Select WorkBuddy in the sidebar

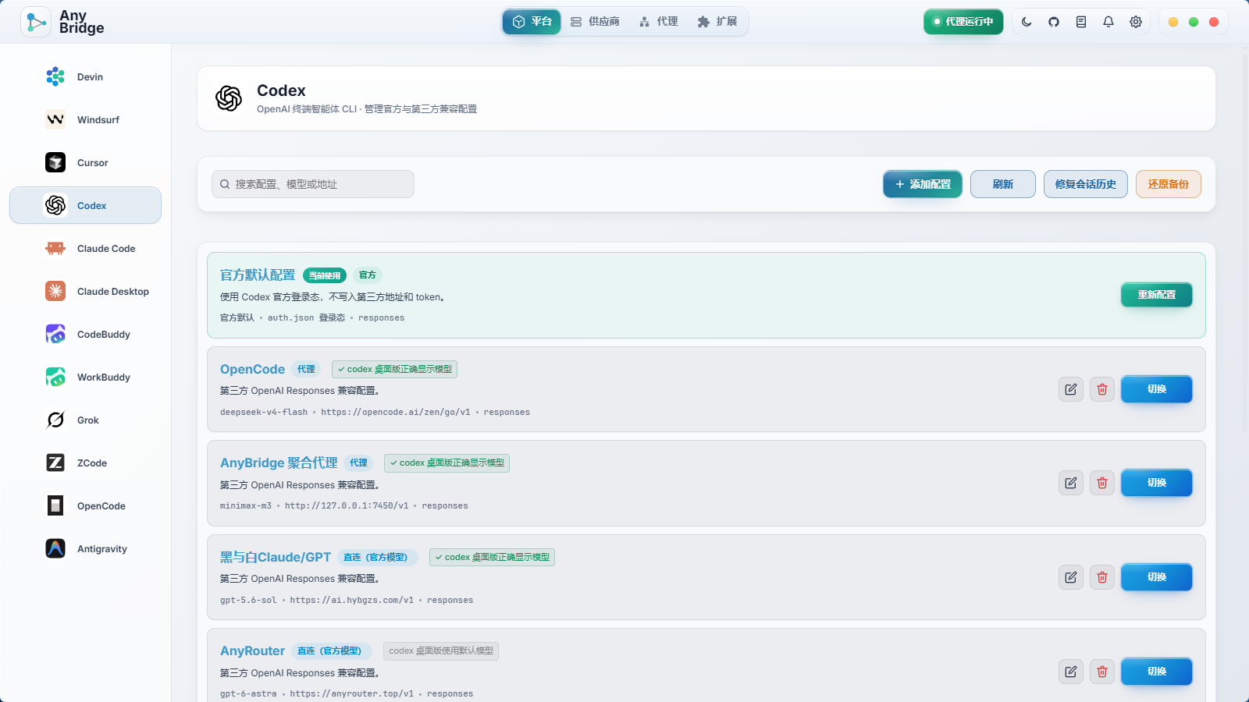coord(85,377)
